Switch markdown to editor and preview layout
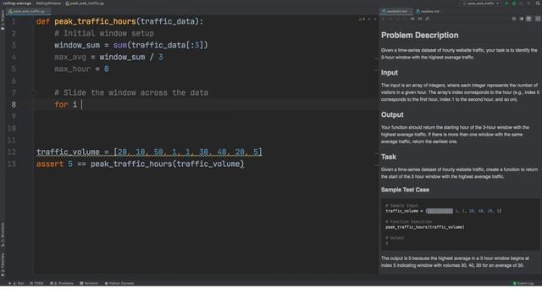The image size is (542, 305). [522, 19]
